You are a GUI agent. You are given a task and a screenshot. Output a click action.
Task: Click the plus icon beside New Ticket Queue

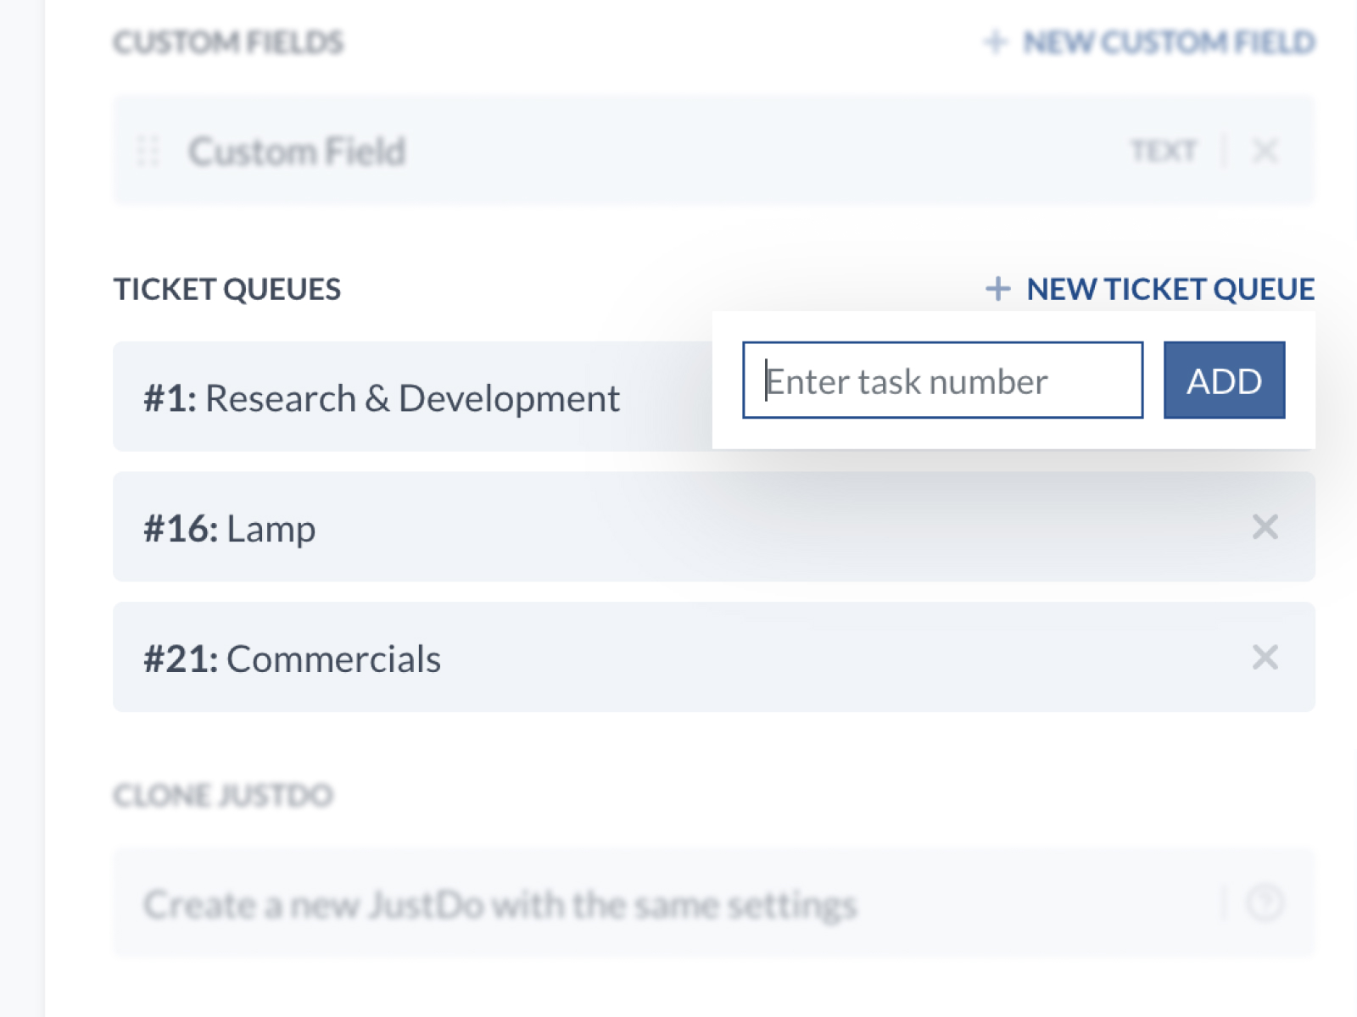[998, 289]
